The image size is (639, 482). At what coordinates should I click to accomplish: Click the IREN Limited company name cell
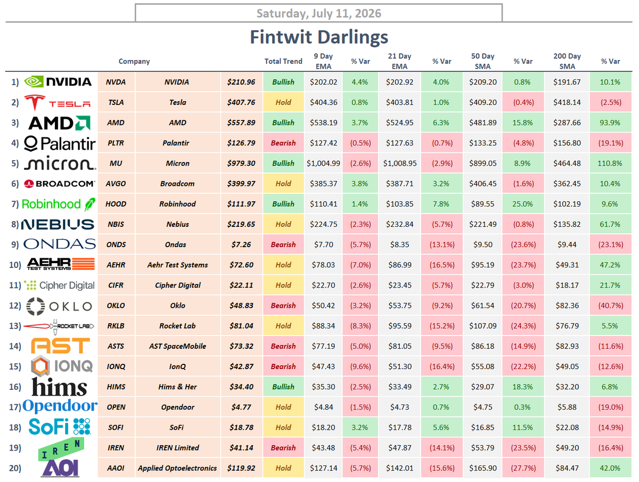pyautogui.click(x=178, y=448)
